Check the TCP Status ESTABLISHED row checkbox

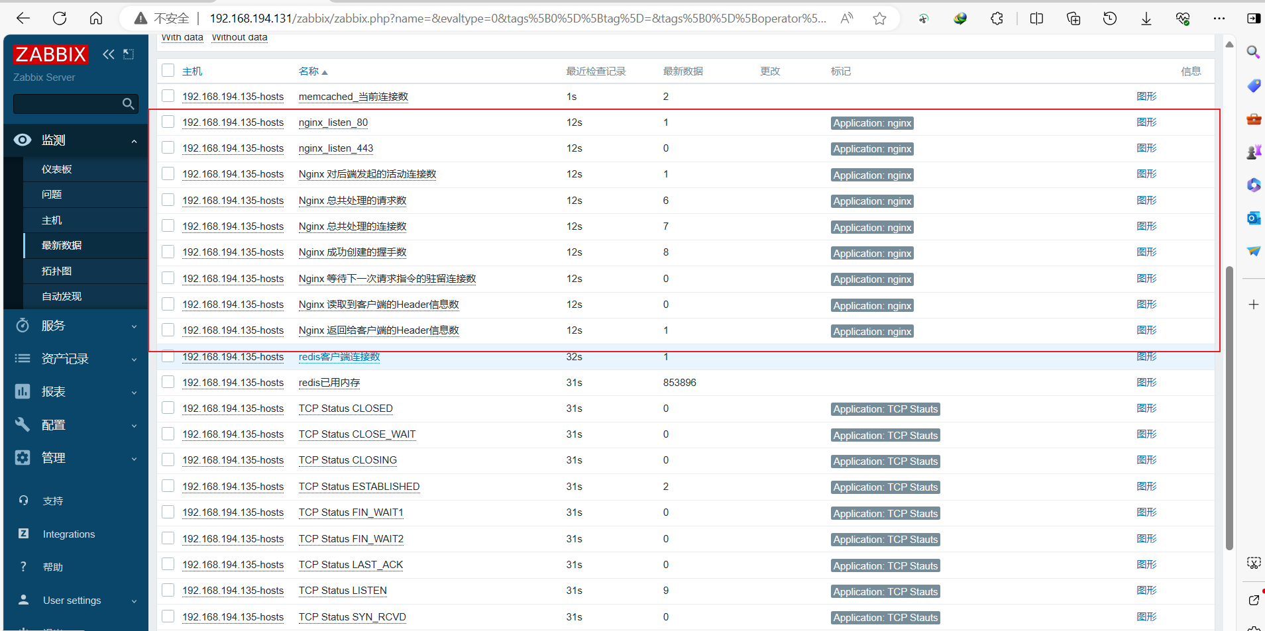point(168,486)
